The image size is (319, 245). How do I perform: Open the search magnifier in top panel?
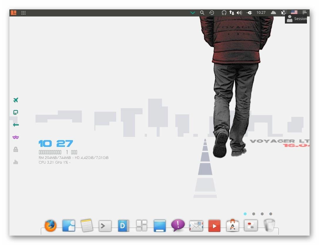[x=202, y=13]
